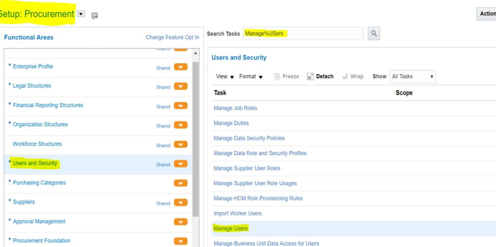
Task: Open quick actions for Users and Security area
Action: (x=180, y=164)
